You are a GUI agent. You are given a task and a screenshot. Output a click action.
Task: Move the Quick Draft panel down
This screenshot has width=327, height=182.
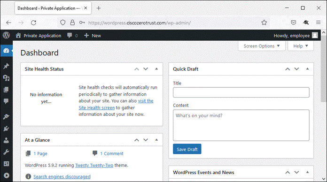(x=296, y=69)
